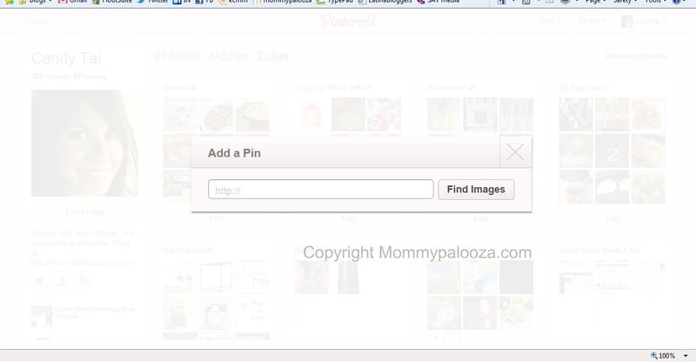Click the RSS feed icon under the bio
Image resolution: width=696 pixels, height=362 pixels.
(x=82, y=281)
